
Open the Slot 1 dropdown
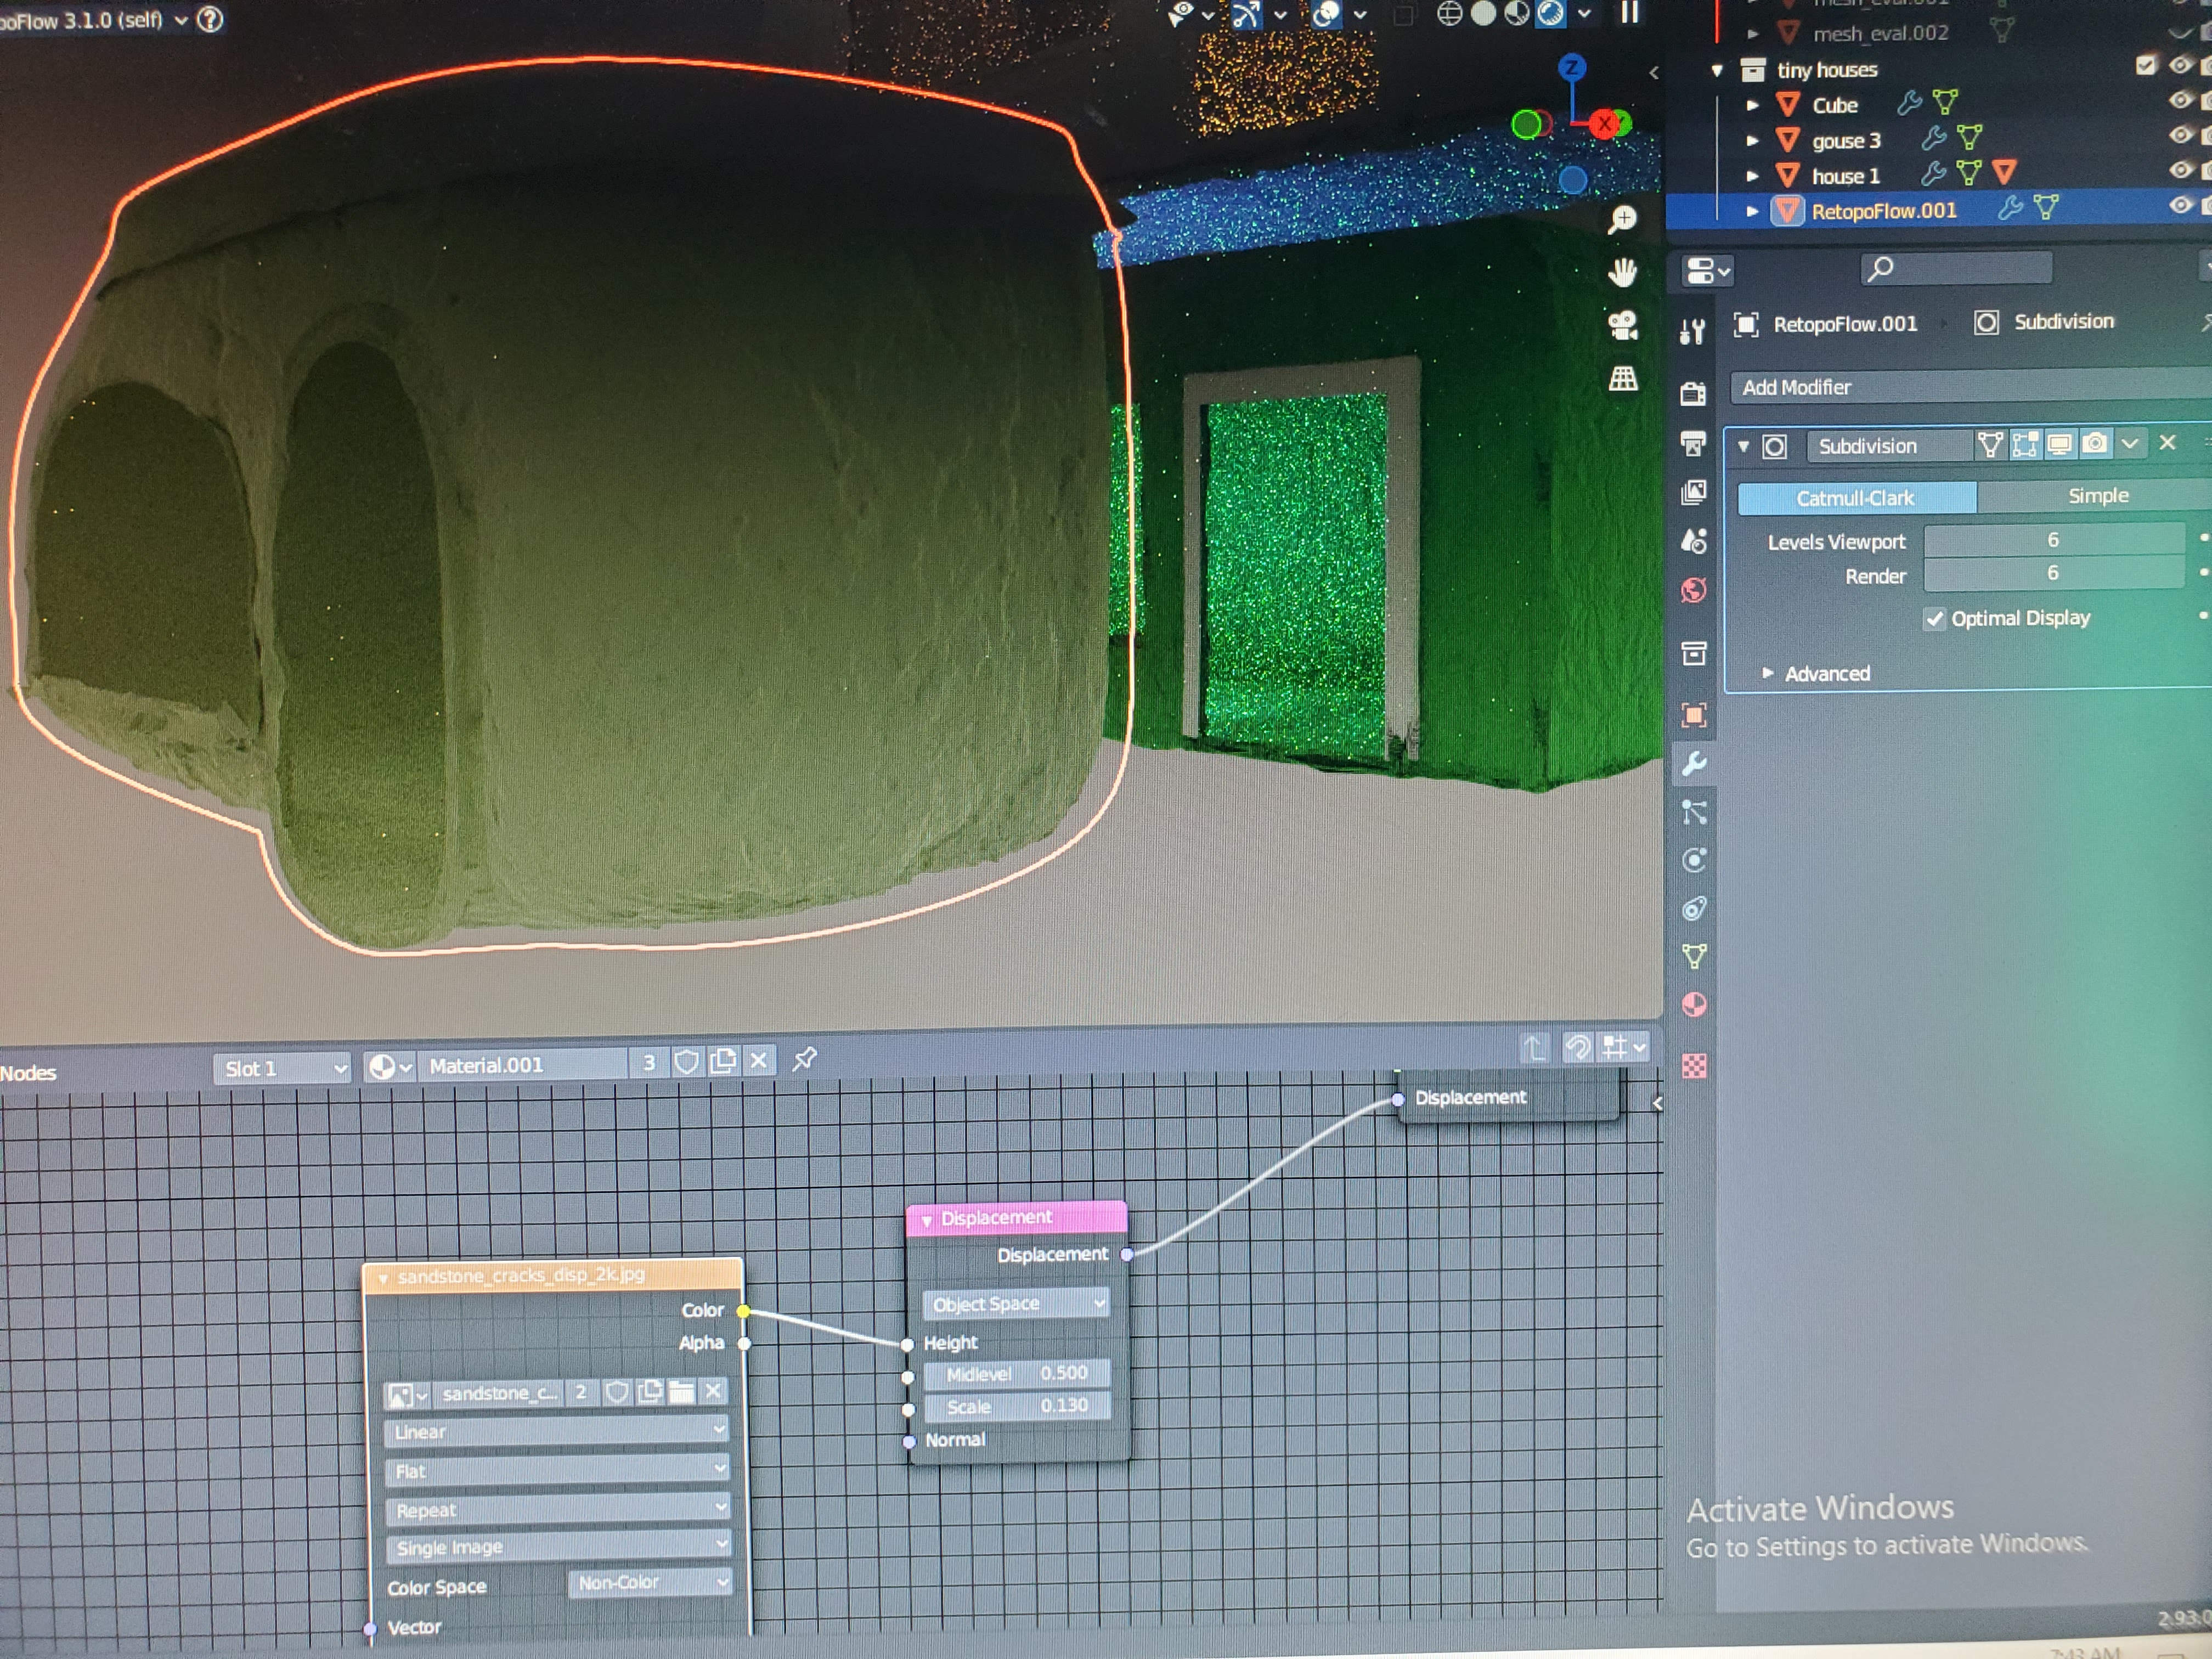283,1068
